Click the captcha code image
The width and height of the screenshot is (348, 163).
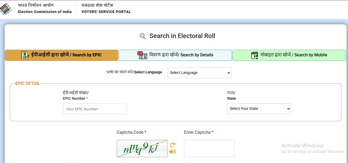coord(142,148)
